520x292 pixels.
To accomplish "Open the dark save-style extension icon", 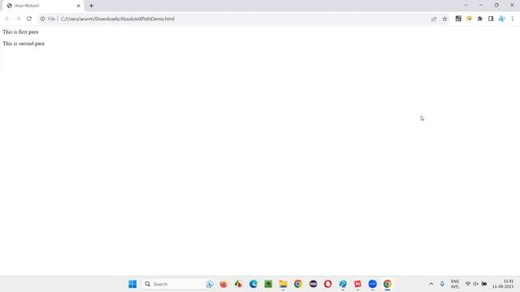I will coord(458,19).
